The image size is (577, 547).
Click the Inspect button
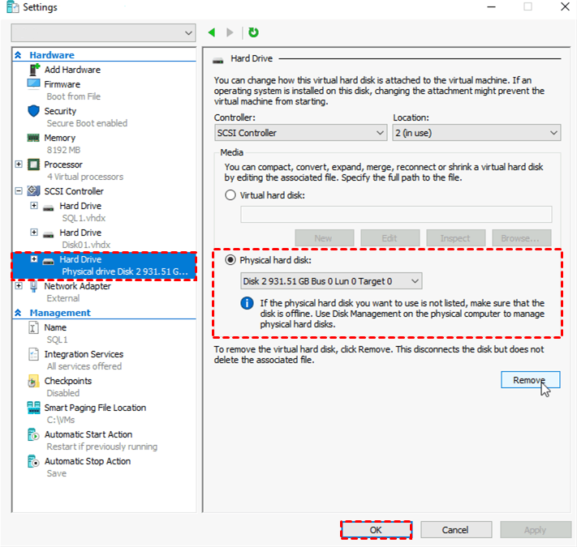(455, 238)
